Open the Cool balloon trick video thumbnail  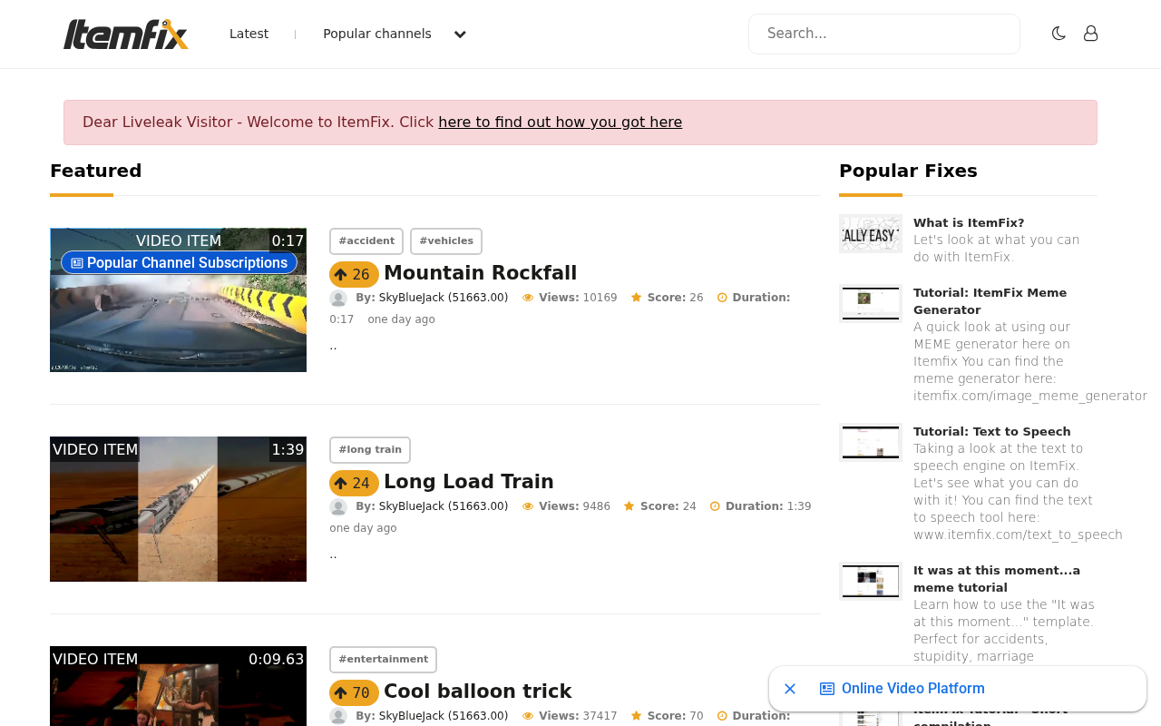click(x=178, y=686)
